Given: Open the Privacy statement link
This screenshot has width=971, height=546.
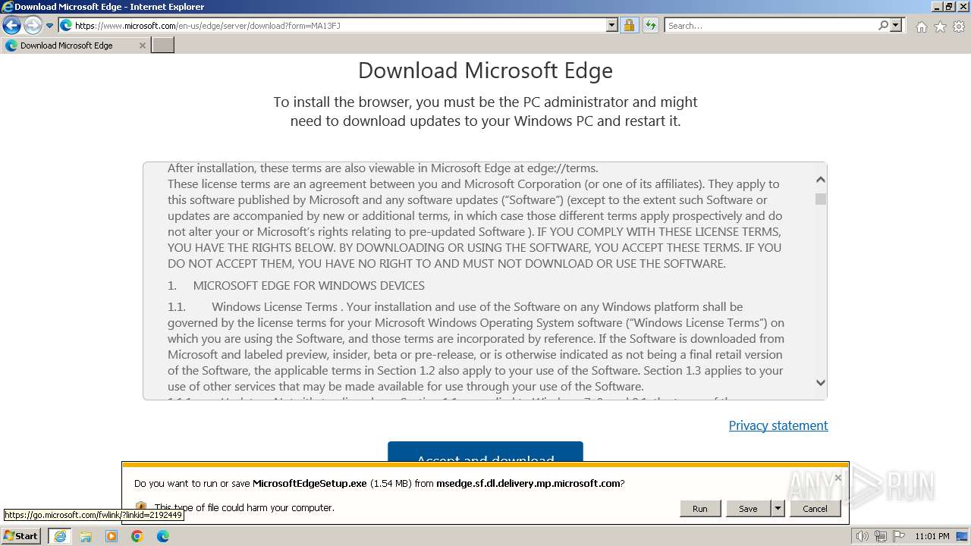Looking at the screenshot, I should pos(778,425).
